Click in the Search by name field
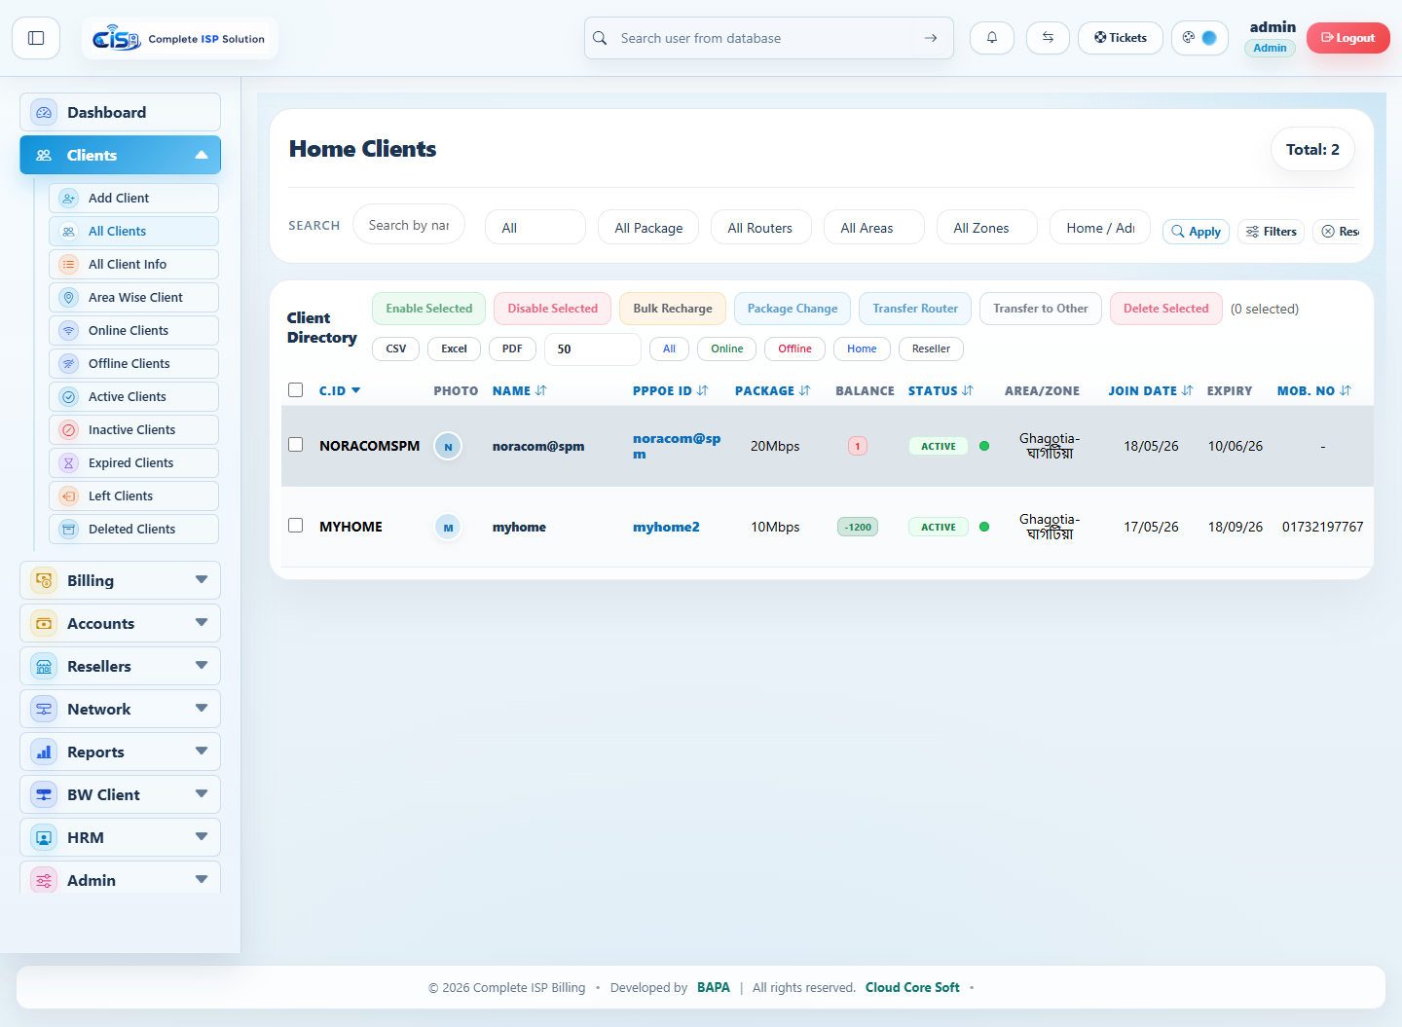The image size is (1402, 1027). tap(409, 225)
